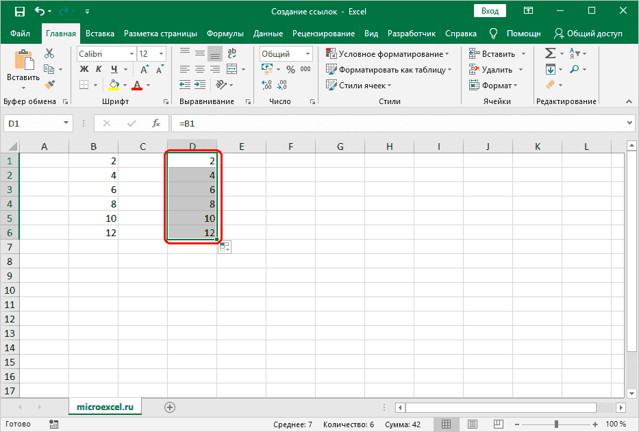The height and width of the screenshot is (432, 639).
Task: Select the Format Painter brush icon
Action: click(49, 84)
